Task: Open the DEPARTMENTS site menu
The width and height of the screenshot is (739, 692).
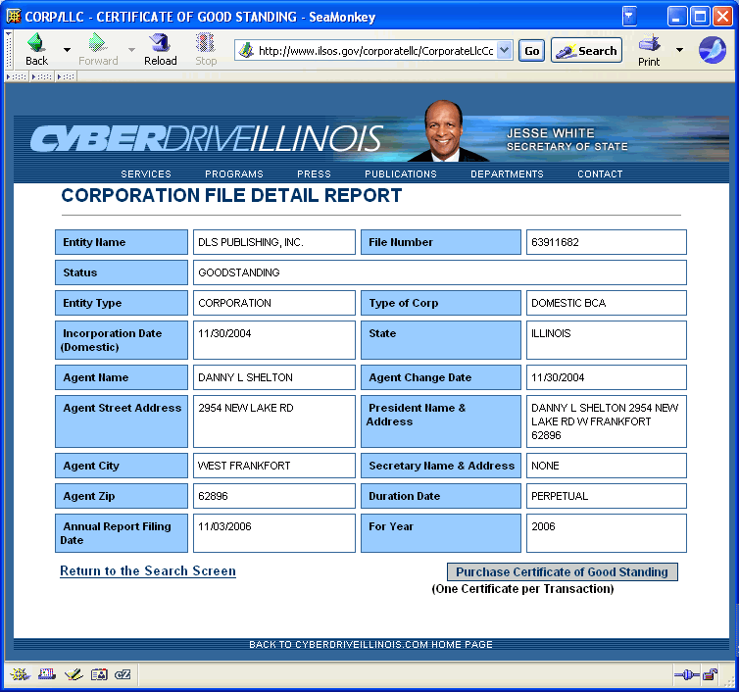Action: pyautogui.click(x=507, y=173)
